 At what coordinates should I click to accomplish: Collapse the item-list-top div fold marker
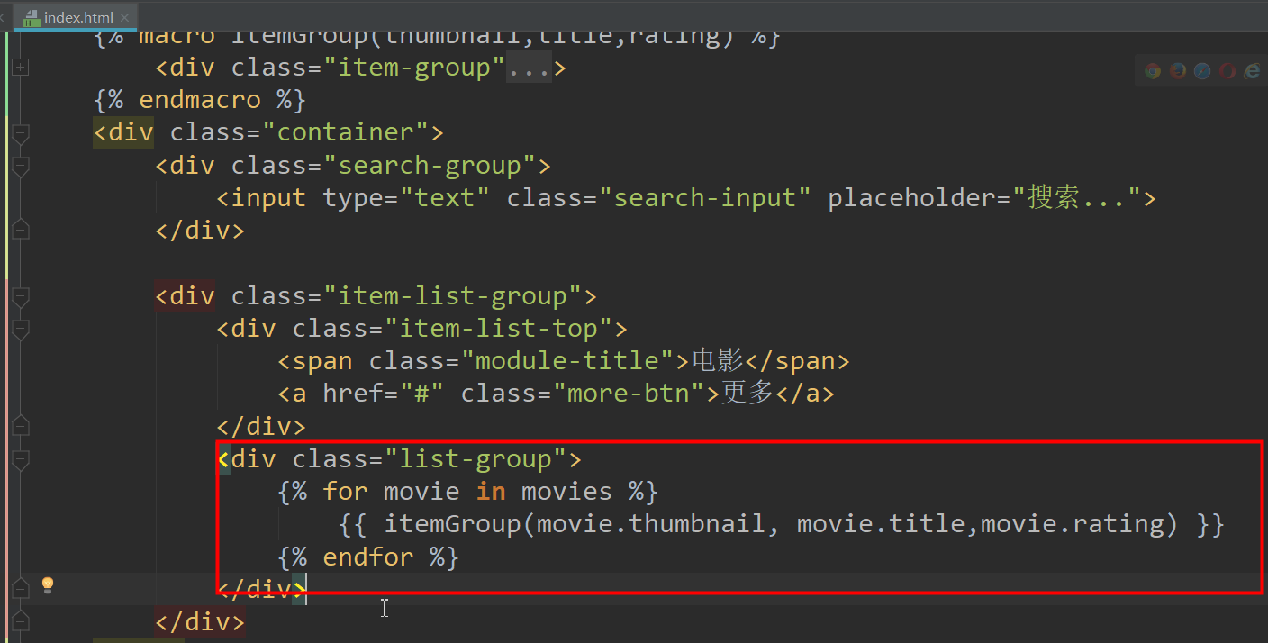point(20,329)
